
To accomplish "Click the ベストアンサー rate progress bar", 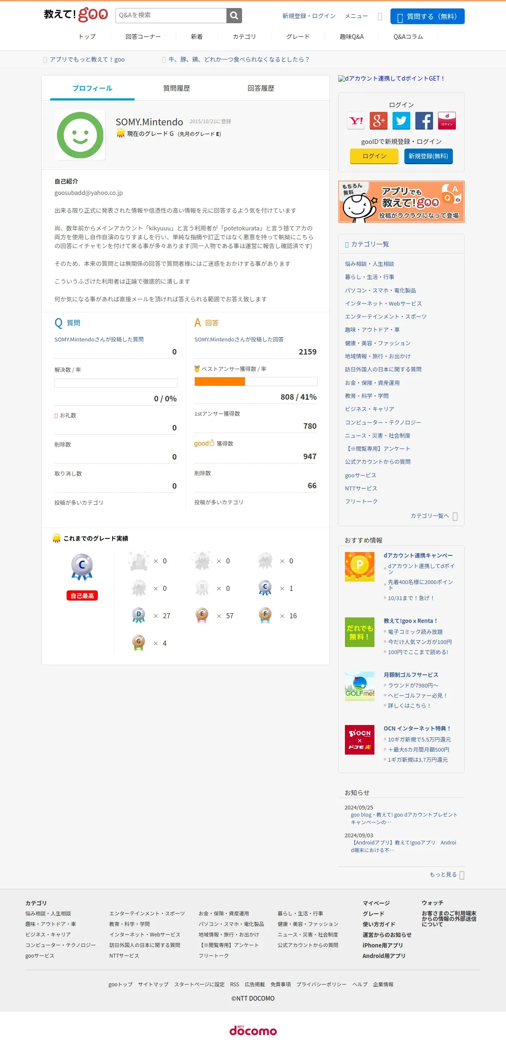I will [256, 382].
